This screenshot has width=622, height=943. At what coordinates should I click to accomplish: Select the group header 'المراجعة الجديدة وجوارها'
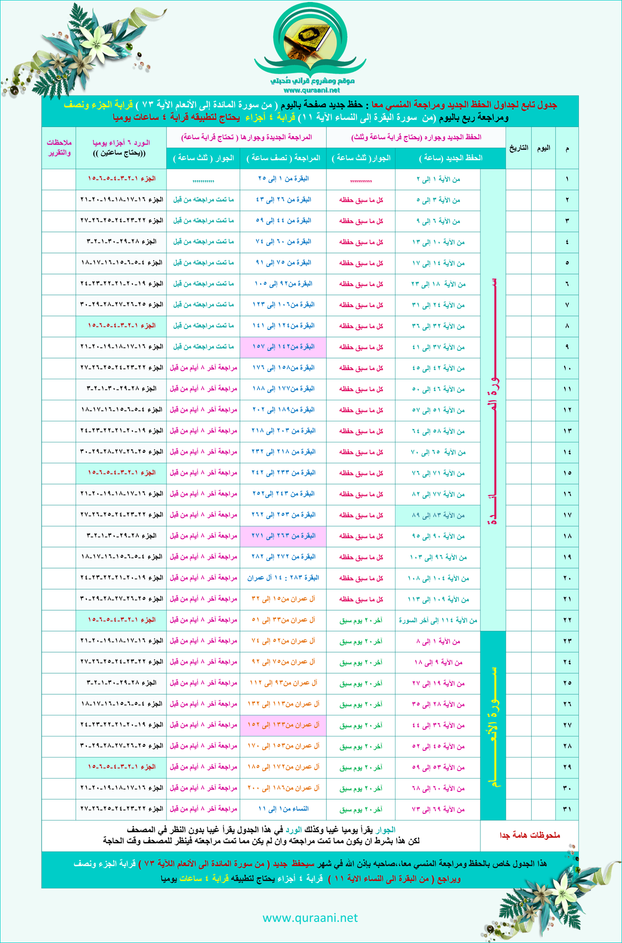(246, 137)
